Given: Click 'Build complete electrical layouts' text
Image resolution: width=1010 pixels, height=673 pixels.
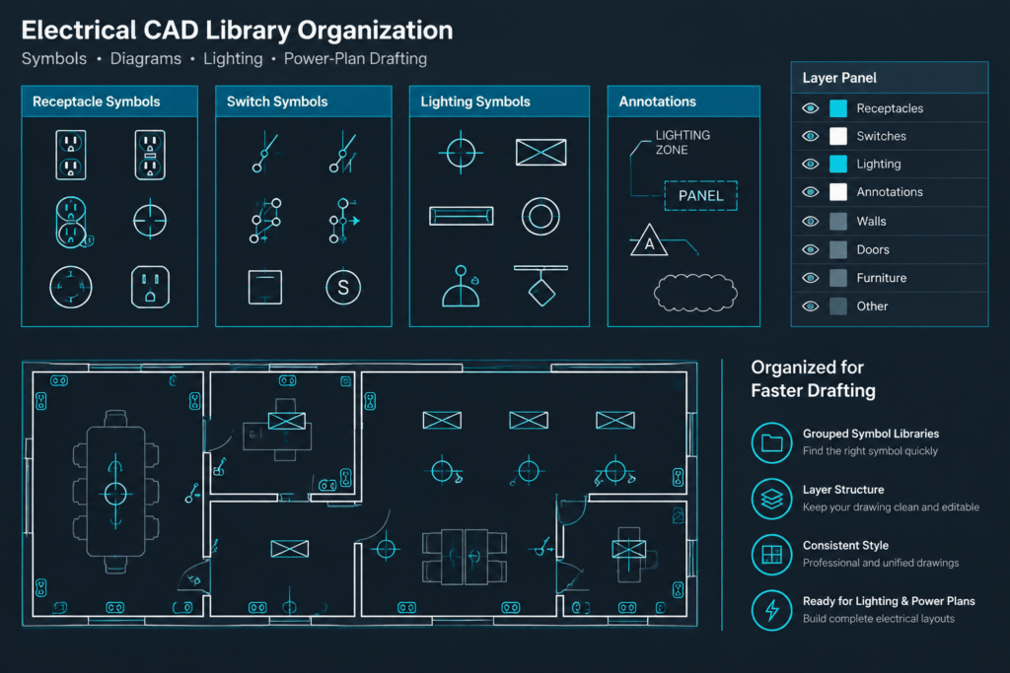Looking at the screenshot, I should tap(879, 619).
